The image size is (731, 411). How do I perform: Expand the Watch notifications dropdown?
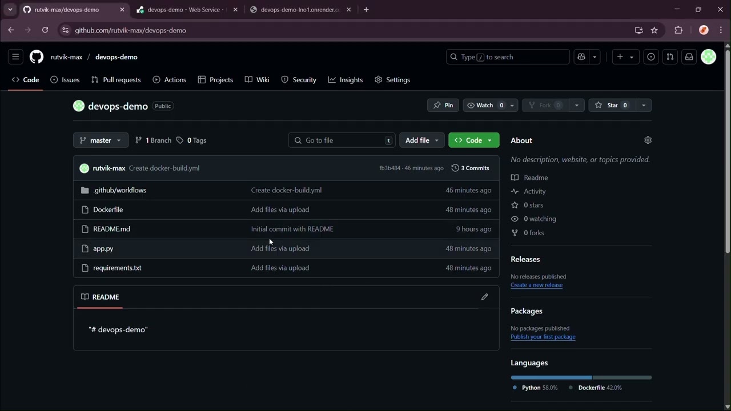(512, 106)
